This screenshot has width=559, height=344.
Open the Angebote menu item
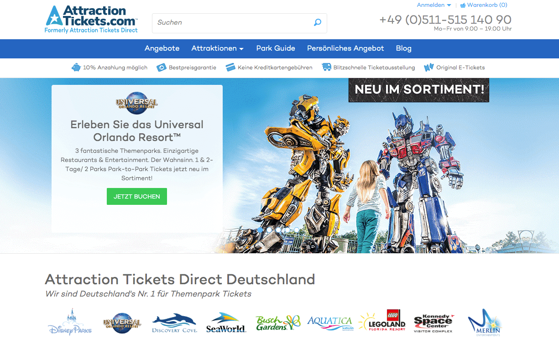pyautogui.click(x=162, y=48)
